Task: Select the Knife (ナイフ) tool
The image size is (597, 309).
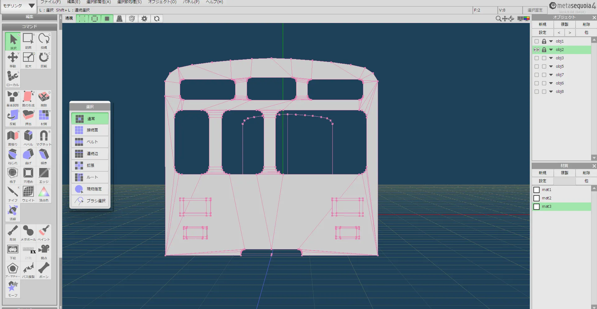Action: pyautogui.click(x=13, y=193)
